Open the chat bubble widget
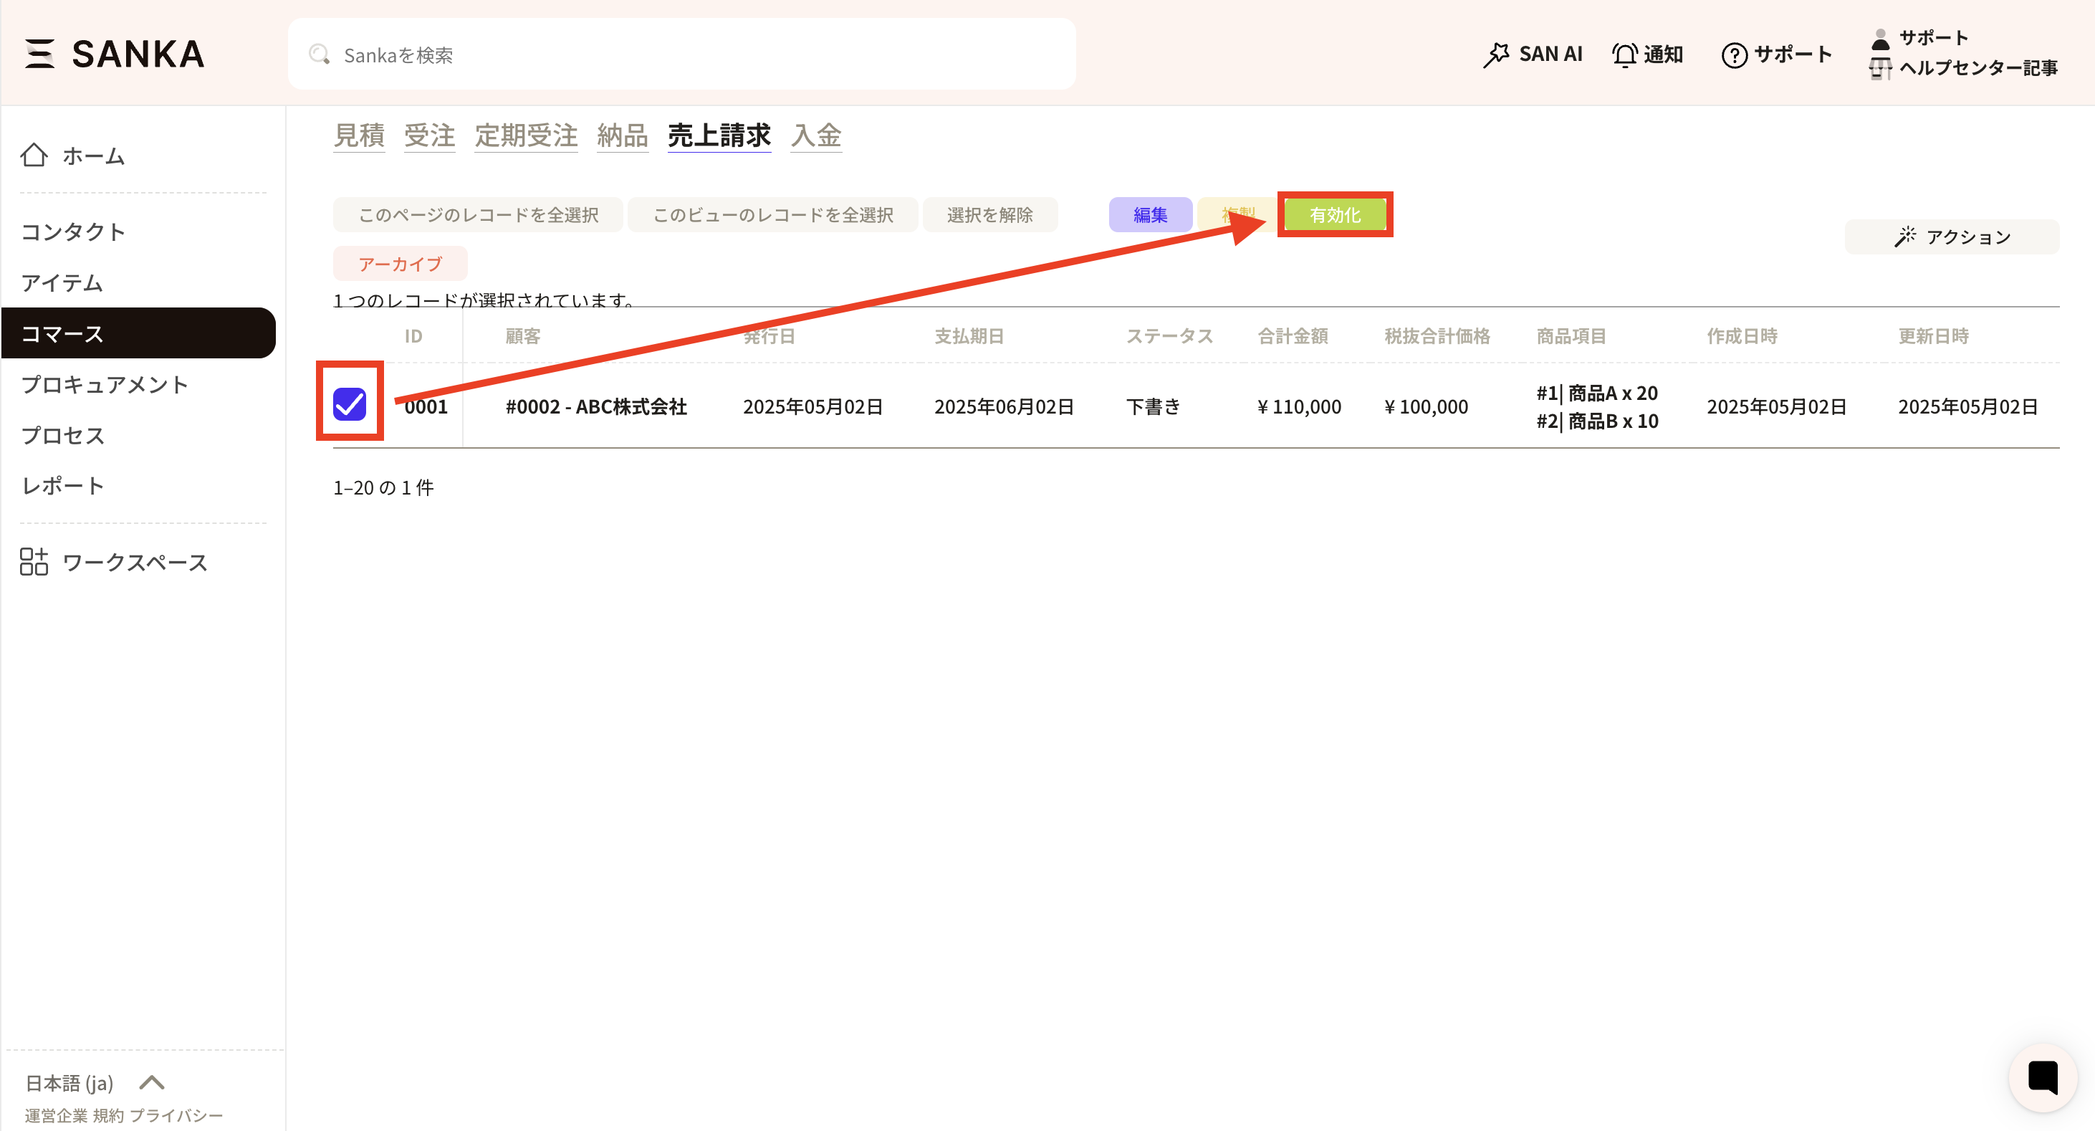This screenshot has height=1131, width=2095. coord(2041,1077)
